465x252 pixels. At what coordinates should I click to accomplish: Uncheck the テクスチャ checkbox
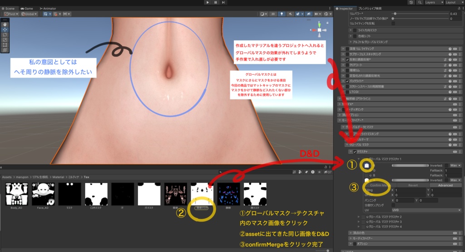click(355, 152)
